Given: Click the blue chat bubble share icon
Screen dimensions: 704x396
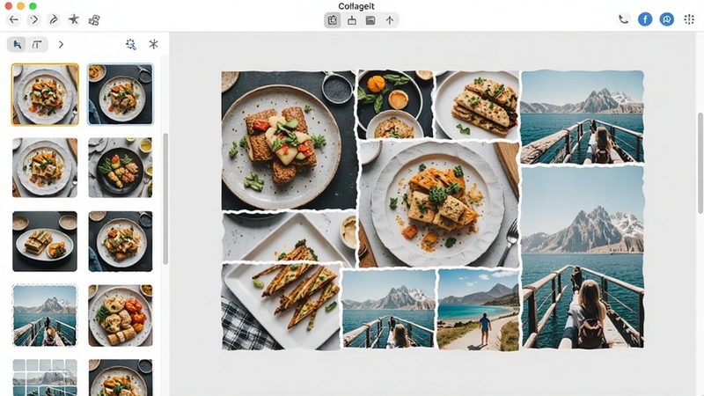Looking at the screenshot, I should point(667,19).
